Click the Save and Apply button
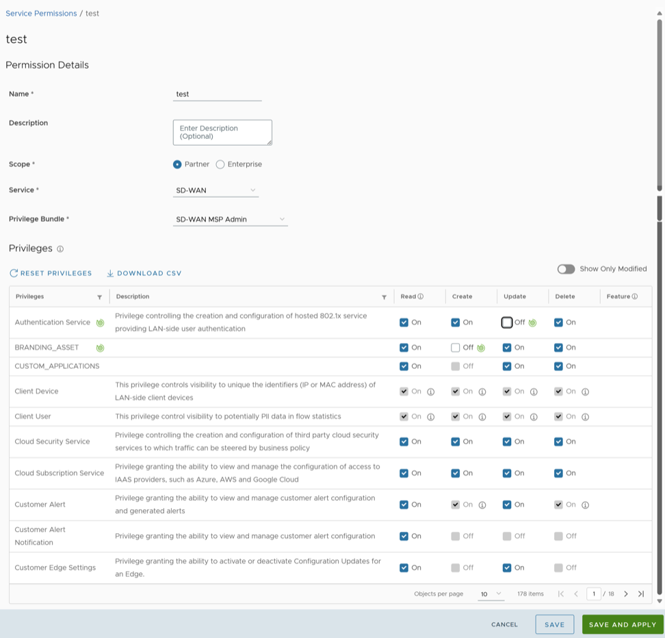Image resolution: width=665 pixels, height=638 pixels. pos(622,624)
